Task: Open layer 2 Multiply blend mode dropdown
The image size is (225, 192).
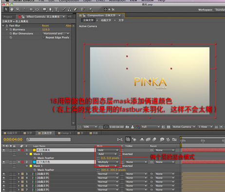Action: point(108,162)
